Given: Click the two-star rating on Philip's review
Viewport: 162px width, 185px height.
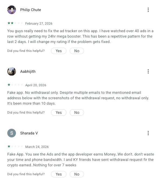Looking at the screenshot, I should click(x=15, y=24).
